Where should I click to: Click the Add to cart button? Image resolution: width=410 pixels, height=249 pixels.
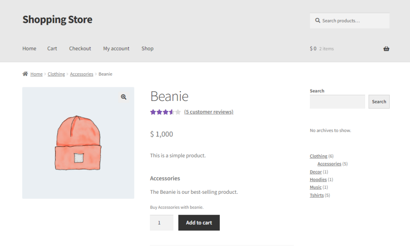pos(199,223)
